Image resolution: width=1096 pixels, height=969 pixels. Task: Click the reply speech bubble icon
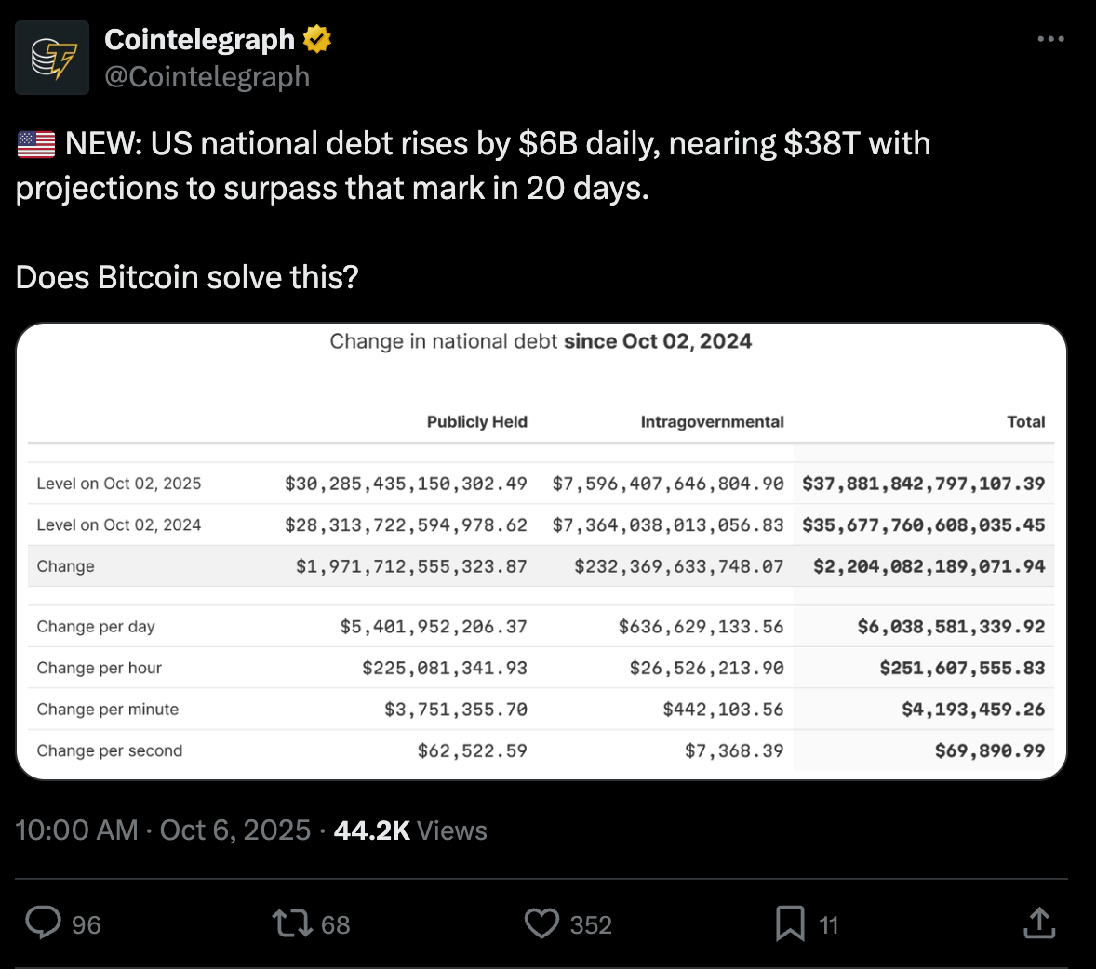pos(43,923)
